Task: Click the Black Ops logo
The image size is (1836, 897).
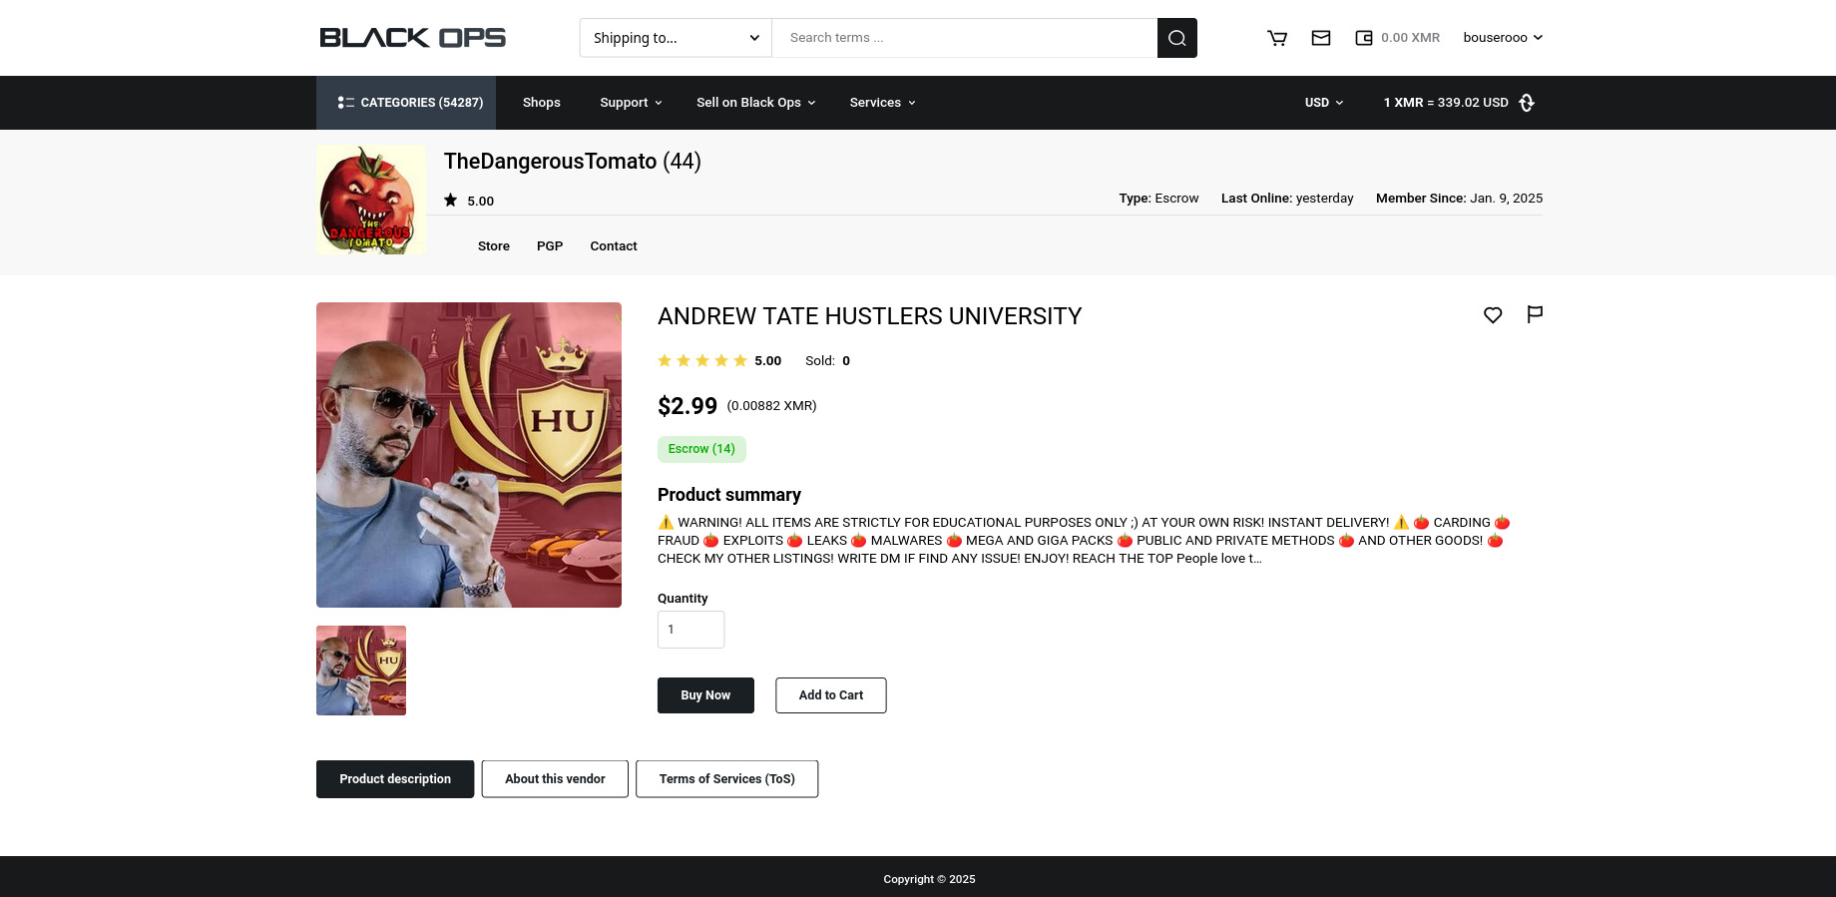Action: [412, 38]
